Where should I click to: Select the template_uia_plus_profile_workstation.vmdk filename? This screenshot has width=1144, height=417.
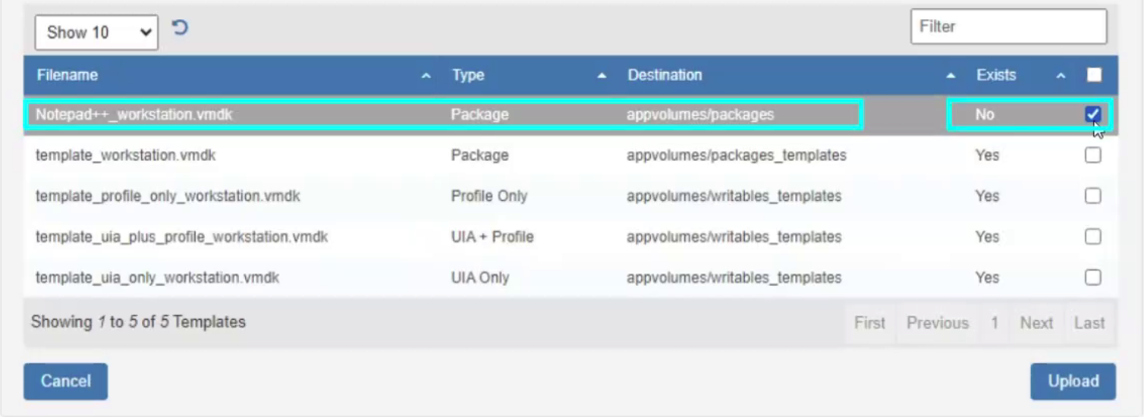tap(181, 237)
